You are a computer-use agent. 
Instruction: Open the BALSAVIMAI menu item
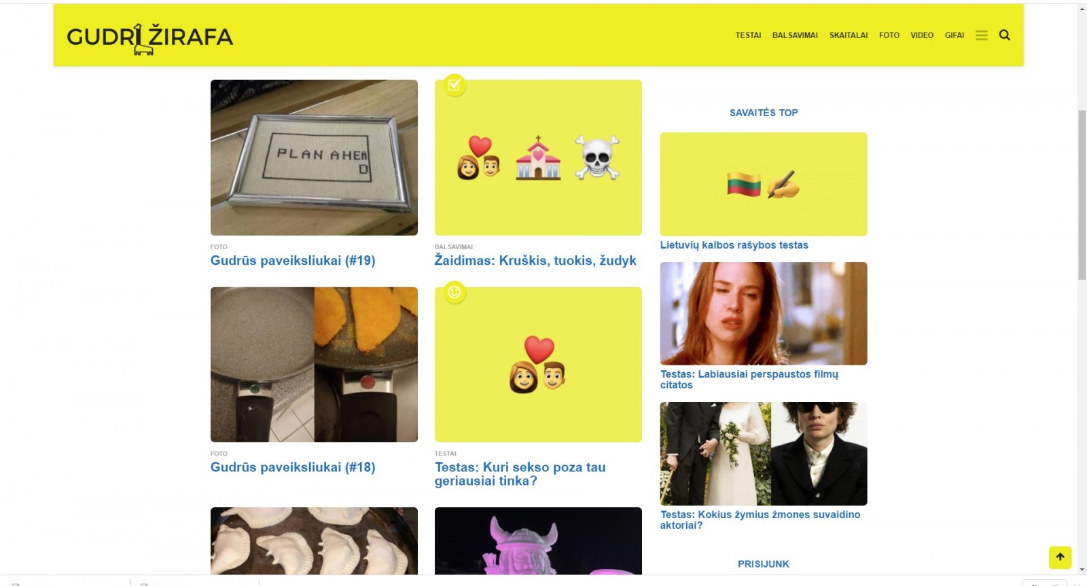tap(795, 35)
